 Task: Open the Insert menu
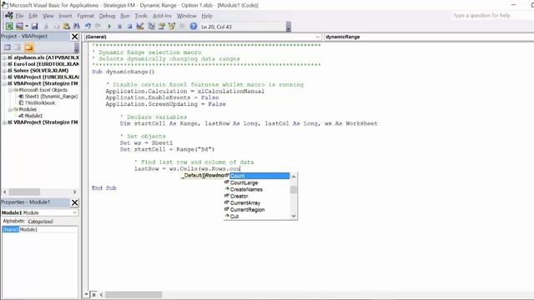coord(65,16)
